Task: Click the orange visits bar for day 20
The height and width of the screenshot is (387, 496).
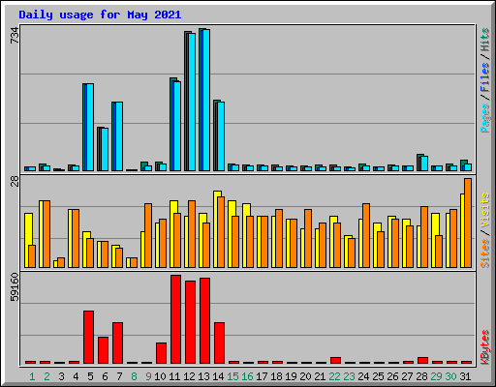Action: coord(308,238)
